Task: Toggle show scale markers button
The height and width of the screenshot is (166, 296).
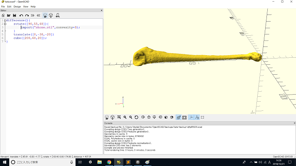Action: tap(197, 117)
